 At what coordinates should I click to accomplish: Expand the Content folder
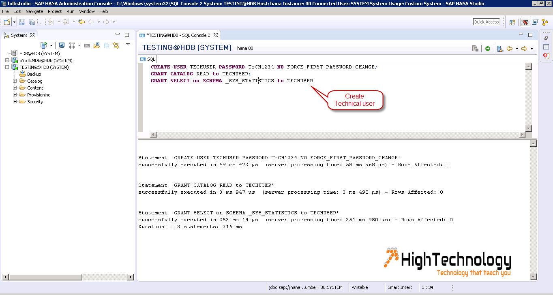click(15, 88)
